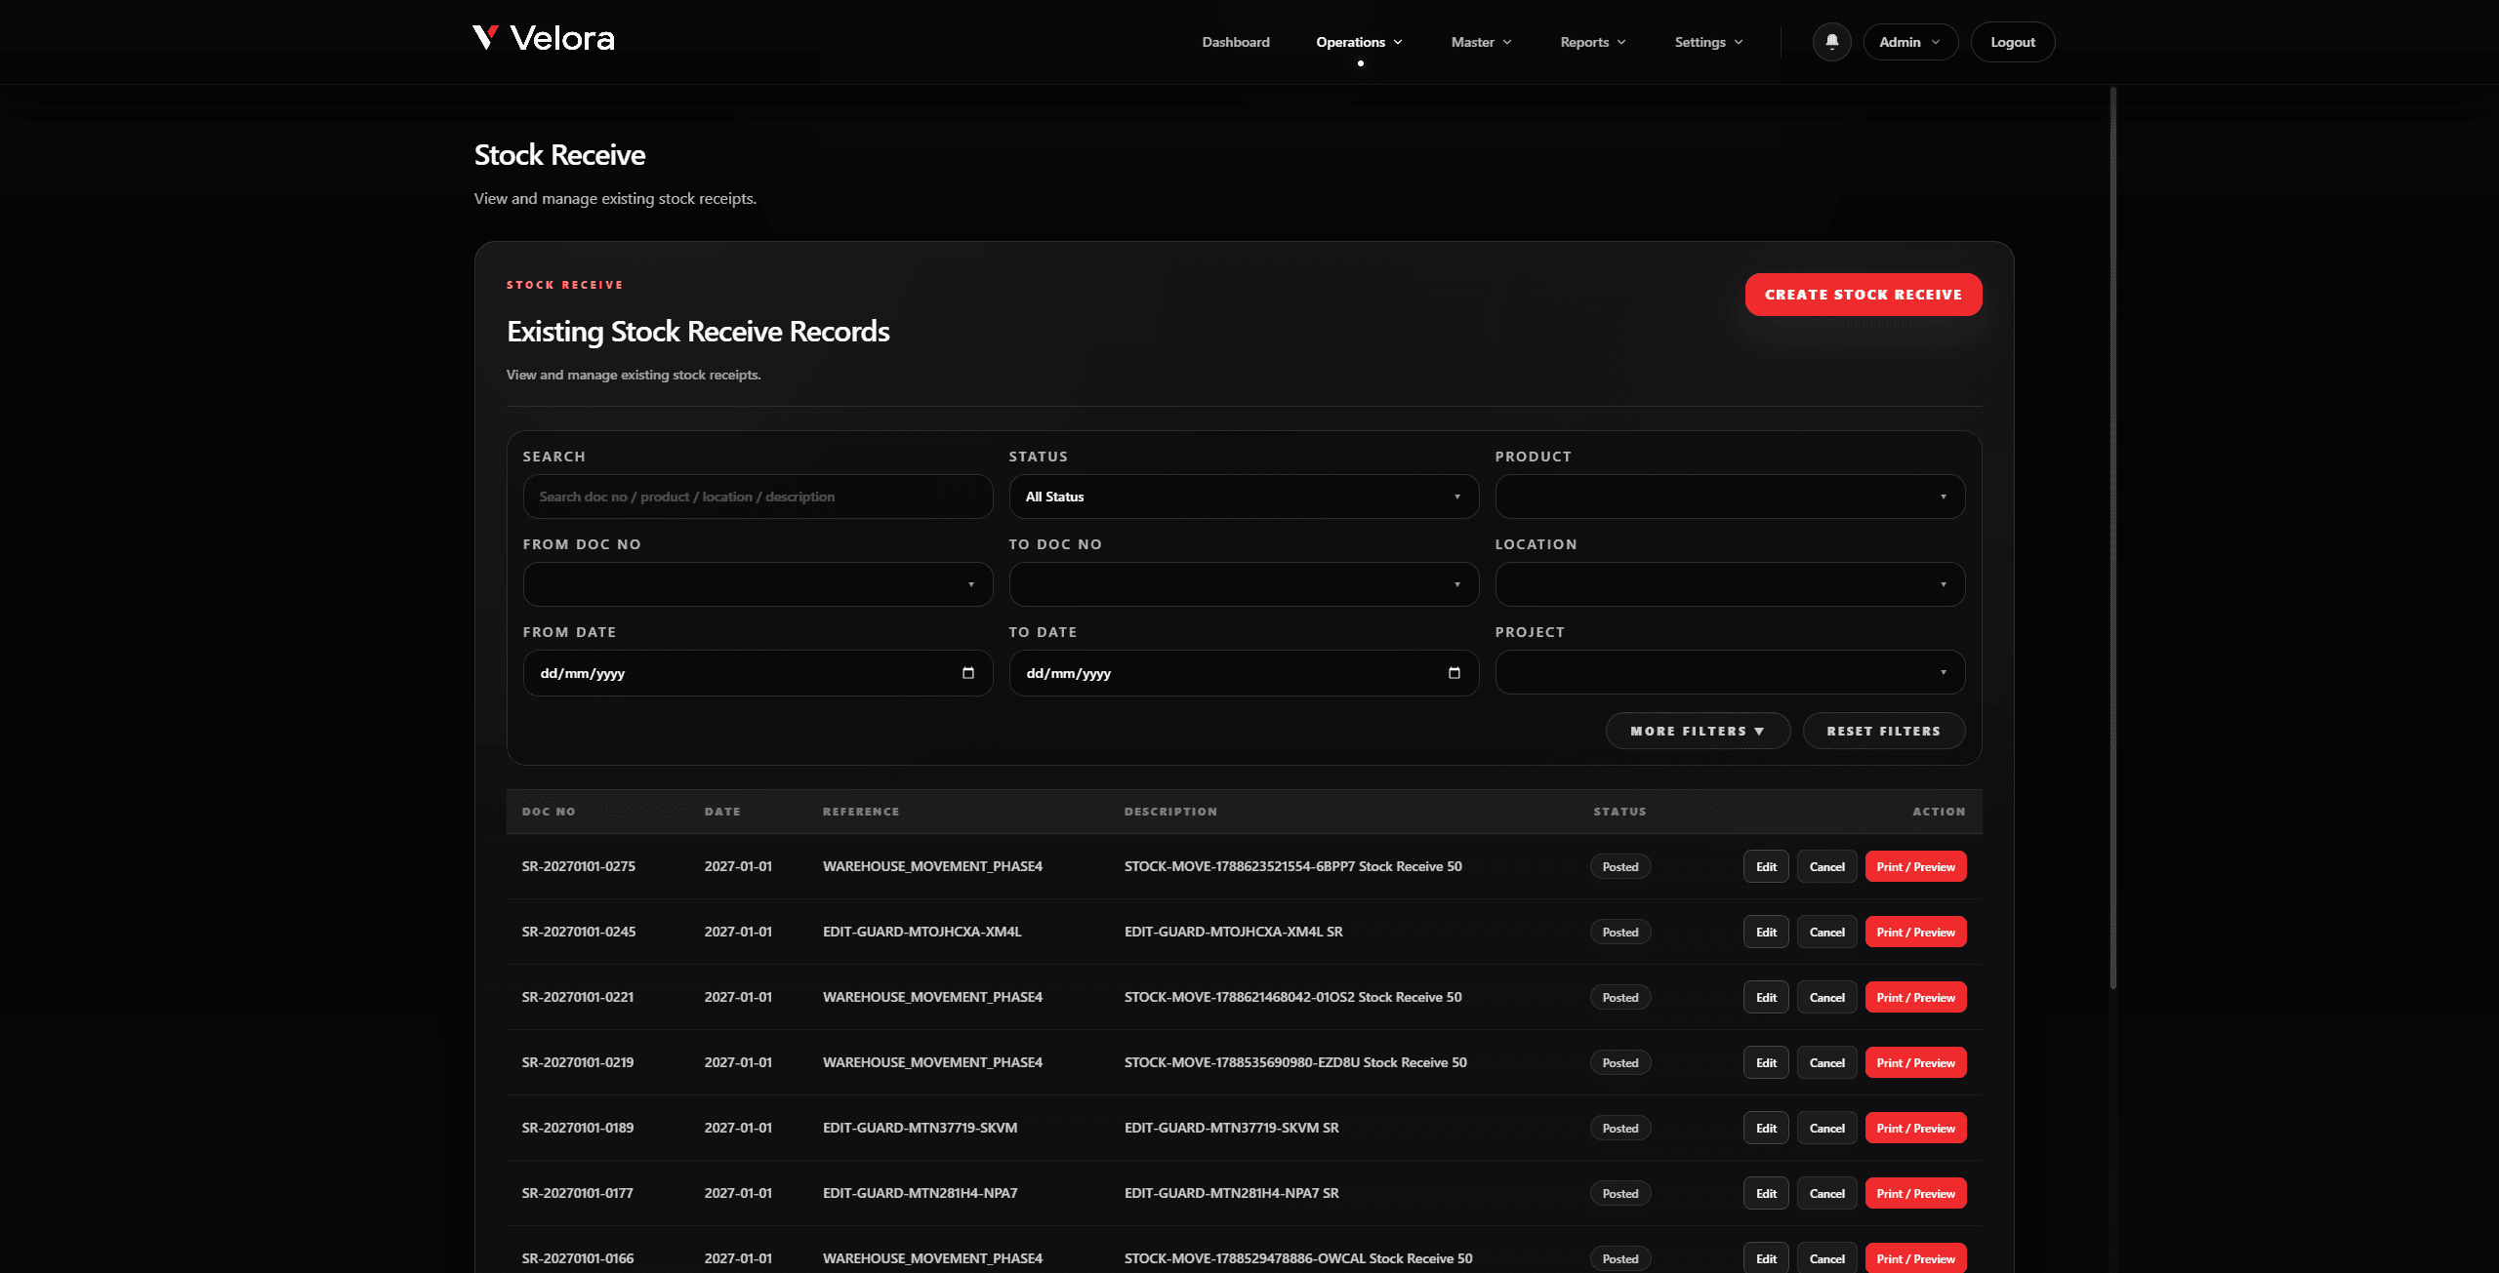The width and height of the screenshot is (2499, 1273).
Task: Edit record SR-20270101-0177
Action: (1766, 1193)
